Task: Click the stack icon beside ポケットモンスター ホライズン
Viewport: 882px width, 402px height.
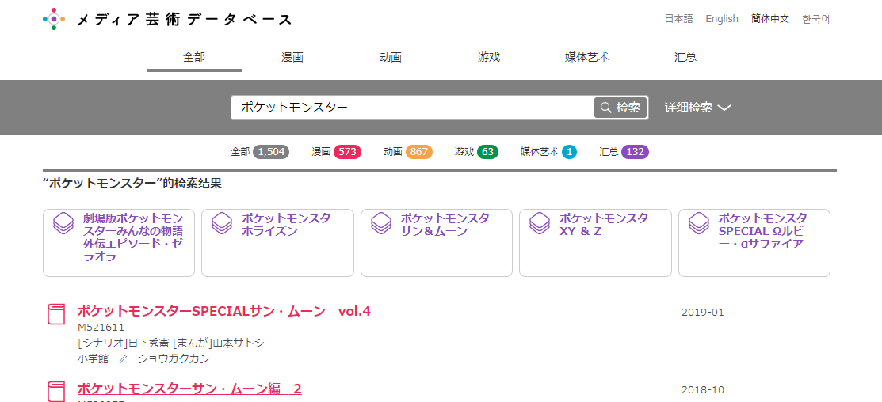Action: [x=223, y=224]
